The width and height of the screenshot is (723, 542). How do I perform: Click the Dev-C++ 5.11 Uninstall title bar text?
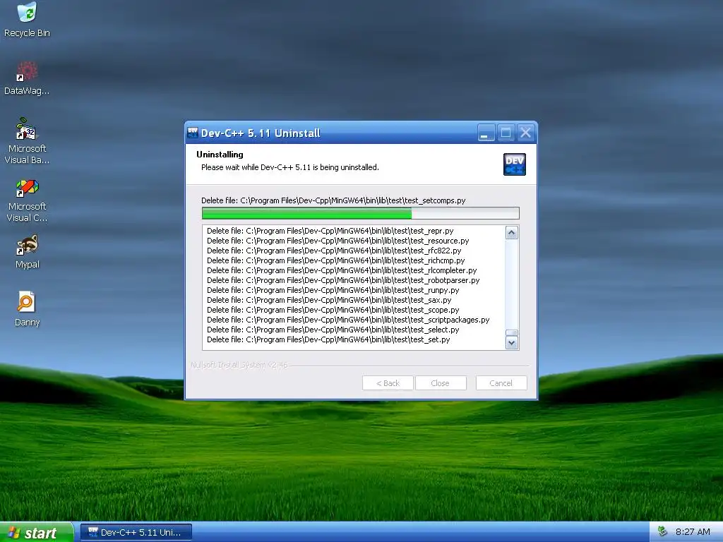pos(261,133)
